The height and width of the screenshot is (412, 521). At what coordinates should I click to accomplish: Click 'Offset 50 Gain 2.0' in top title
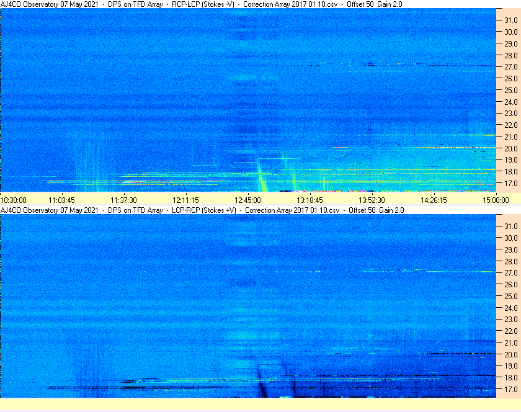point(375,4)
